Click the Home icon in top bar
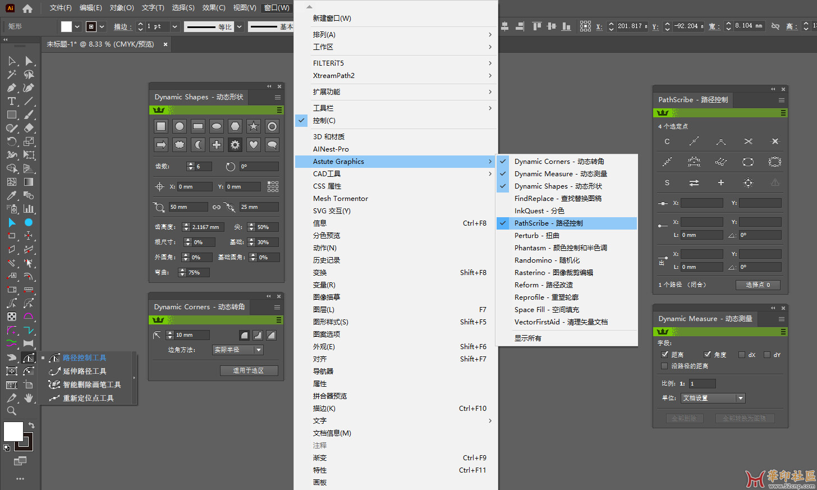This screenshot has width=817, height=490. click(x=27, y=8)
